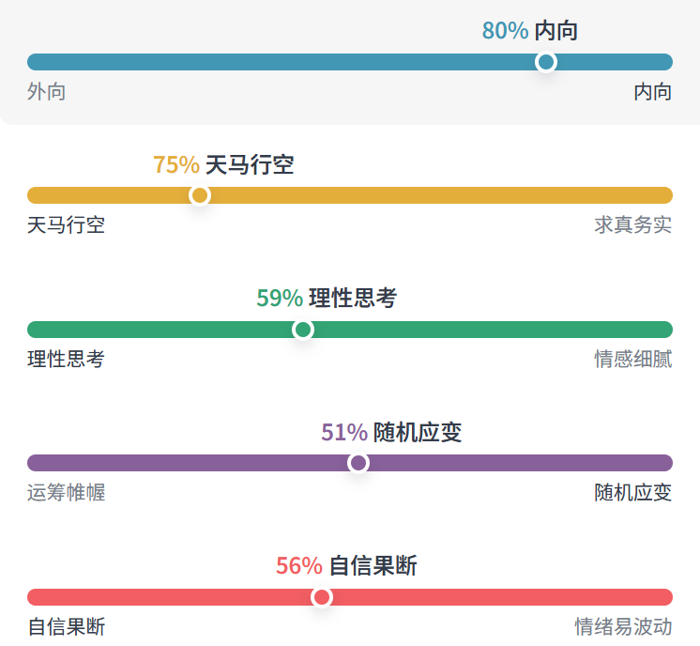700x646 pixels.
Task: Click the blue introversion slider handle
Action: (546, 62)
